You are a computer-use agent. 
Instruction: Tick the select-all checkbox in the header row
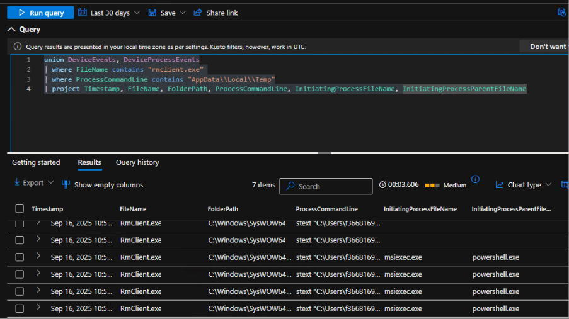click(20, 209)
